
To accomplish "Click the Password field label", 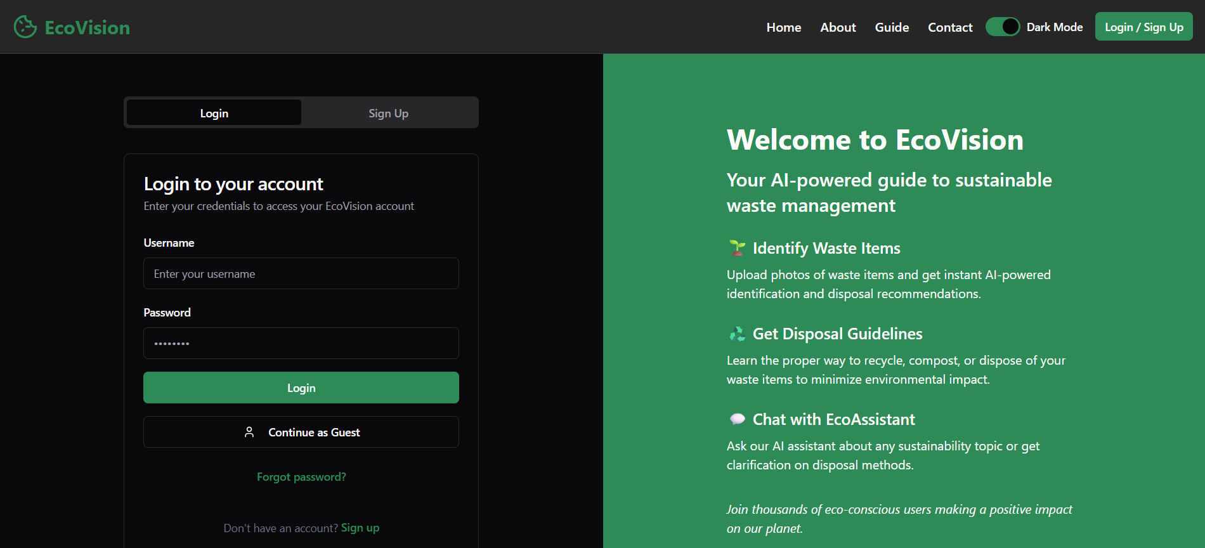I will [167, 313].
